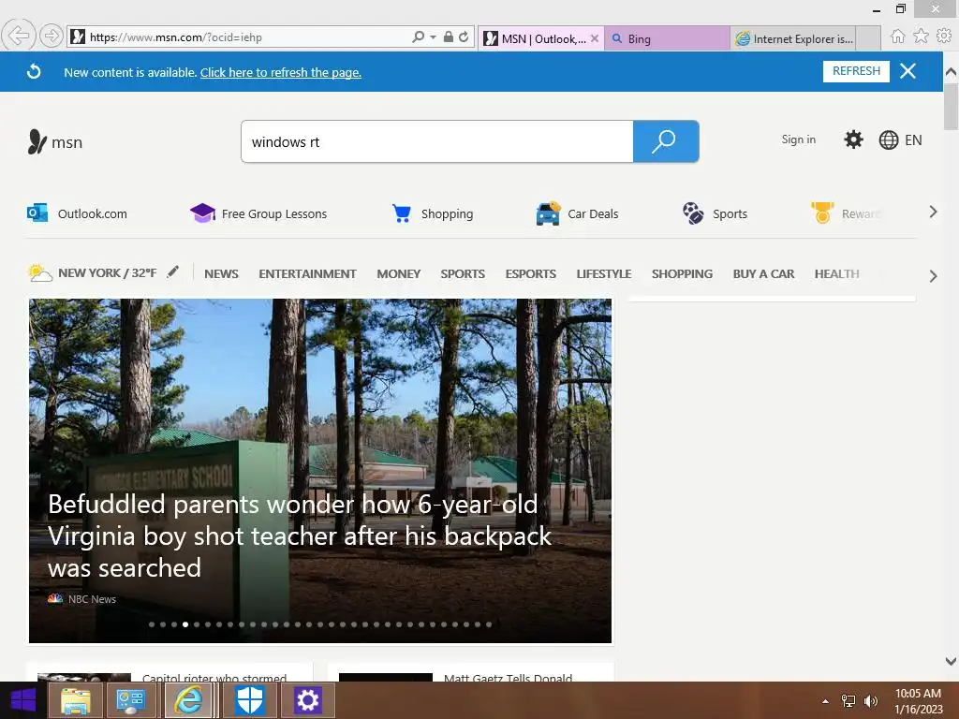
Task: Click the msn logo
Action: 55,142
